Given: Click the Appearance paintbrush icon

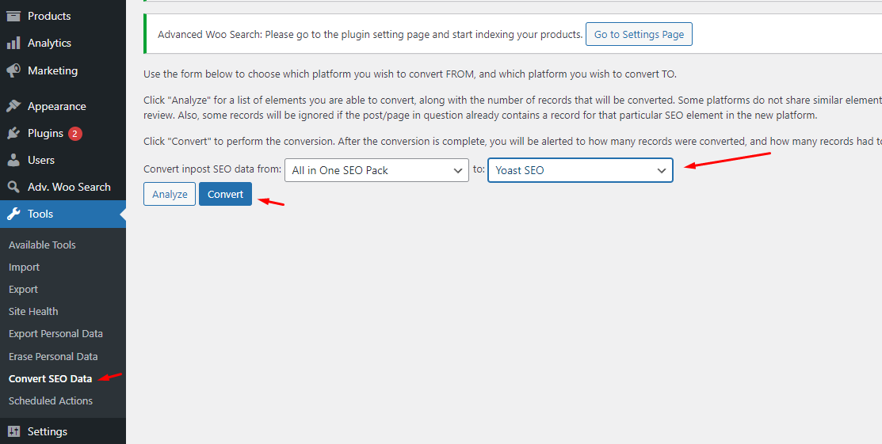Looking at the screenshot, I should point(13,106).
